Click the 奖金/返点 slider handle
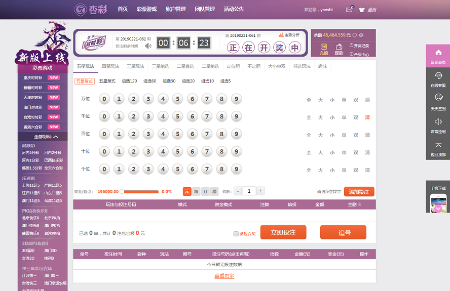 coord(122,192)
